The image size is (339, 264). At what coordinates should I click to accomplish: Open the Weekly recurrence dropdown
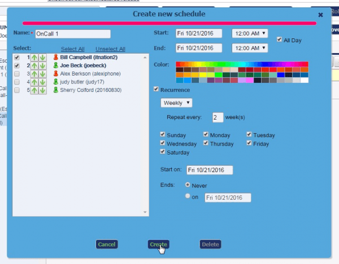tap(176, 103)
